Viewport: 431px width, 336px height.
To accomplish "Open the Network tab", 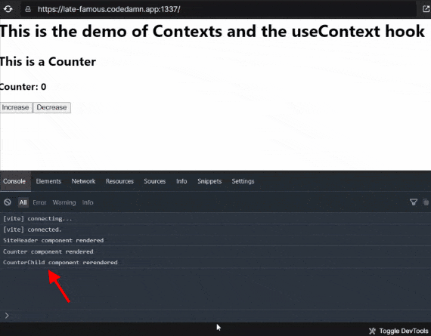I will click(x=83, y=181).
